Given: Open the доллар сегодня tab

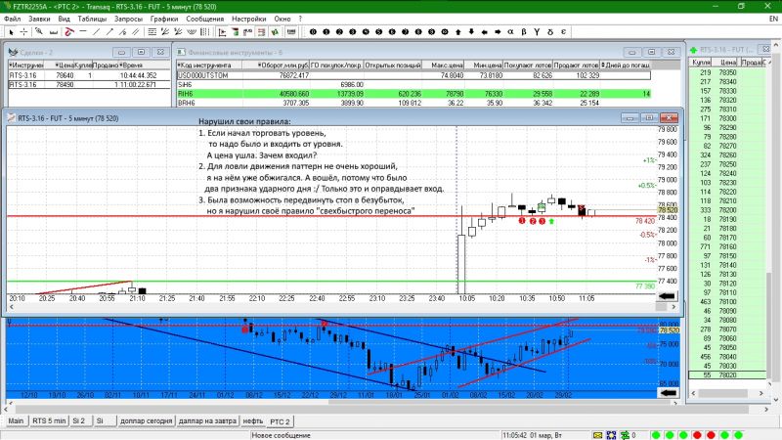Looking at the screenshot, I should 146,421.
